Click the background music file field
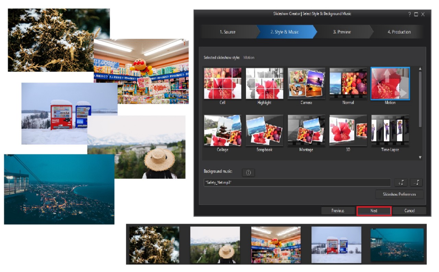This screenshot has height=272, width=439. (x=297, y=183)
